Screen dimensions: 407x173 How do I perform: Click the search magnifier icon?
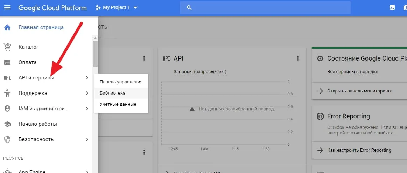189,8
